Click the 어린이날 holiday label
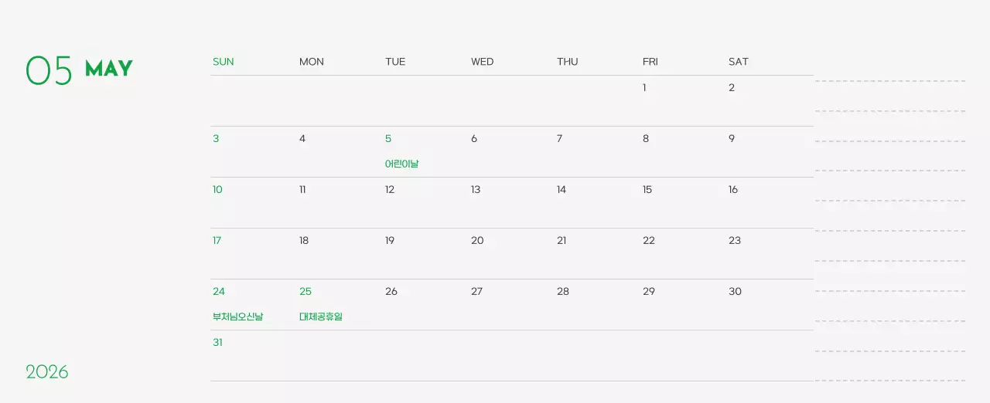Screen dimensions: 990x403 coord(401,164)
